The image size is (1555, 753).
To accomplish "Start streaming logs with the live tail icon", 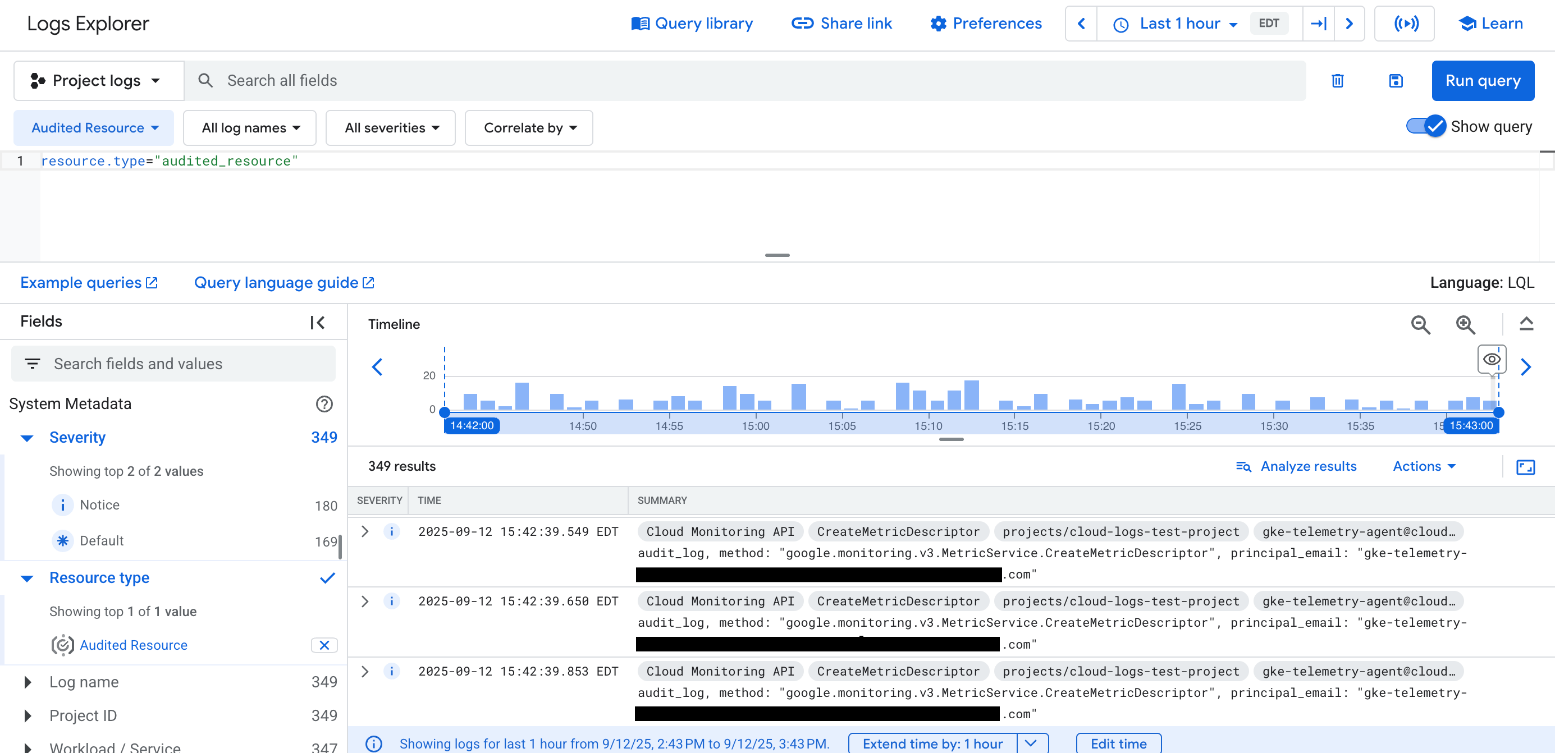I will [x=1404, y=23].
